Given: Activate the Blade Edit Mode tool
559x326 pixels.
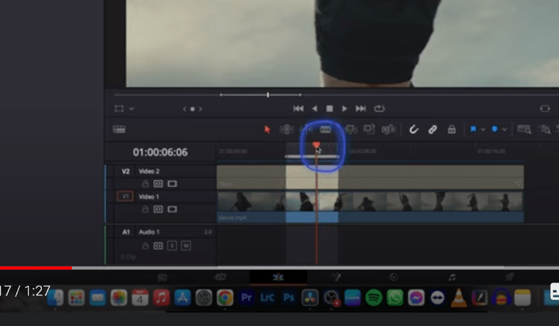Looking at the screenshot, I should click(x=325, y=129).
